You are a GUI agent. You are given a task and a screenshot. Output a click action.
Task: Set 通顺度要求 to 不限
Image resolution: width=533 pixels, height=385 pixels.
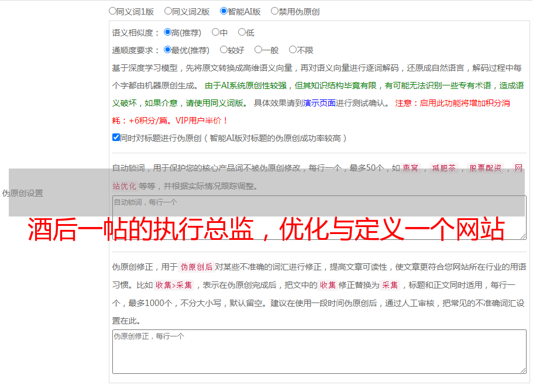pyautogui.click(x=293, y=50)
